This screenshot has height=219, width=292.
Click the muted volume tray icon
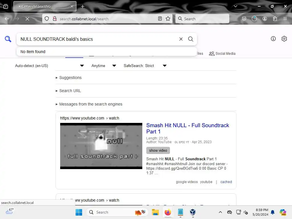tap(246, 212)
